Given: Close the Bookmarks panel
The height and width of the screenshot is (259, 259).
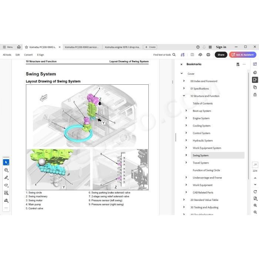Looking at the screenshot, I should [181, 64].
